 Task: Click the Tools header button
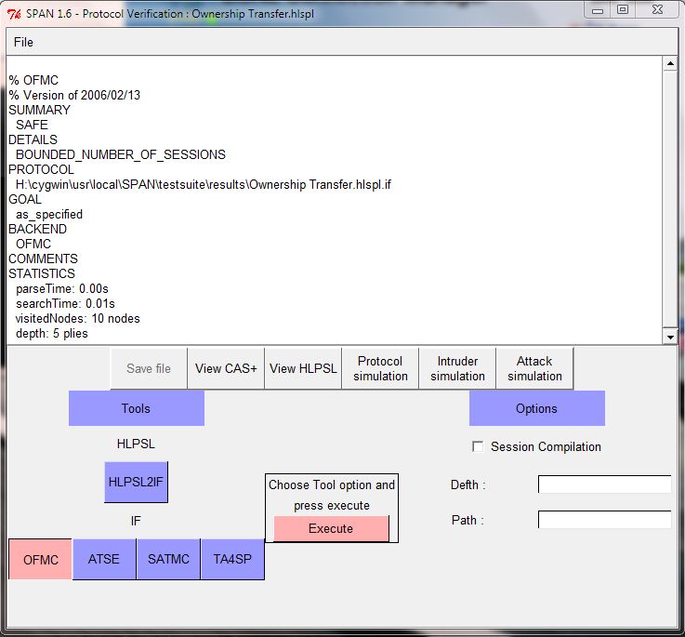point(136,408)
